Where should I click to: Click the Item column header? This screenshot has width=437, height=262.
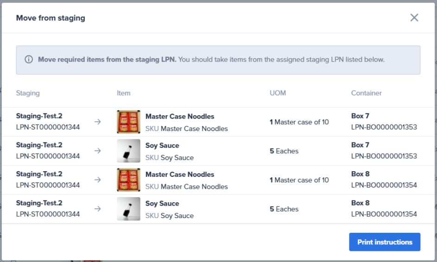coord(124,93)
